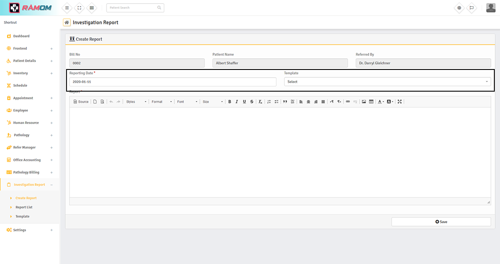Insert an image via editor toolbar
This screenshot has height=264, width=500.
tap(364, 102)
